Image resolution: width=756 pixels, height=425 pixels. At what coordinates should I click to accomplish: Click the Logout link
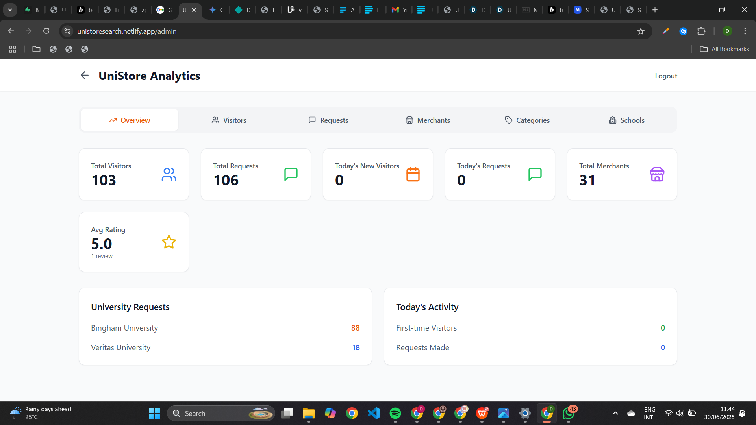[666, 76]
